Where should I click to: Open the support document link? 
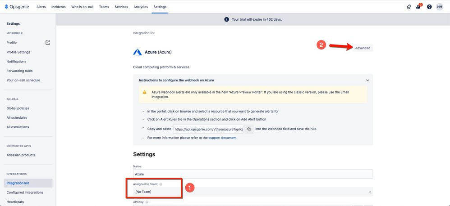pos(222,138)
